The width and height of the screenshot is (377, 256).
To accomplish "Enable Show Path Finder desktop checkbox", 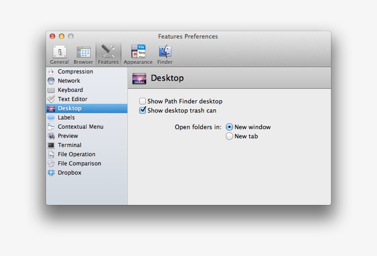I will (x=143, y=101).
